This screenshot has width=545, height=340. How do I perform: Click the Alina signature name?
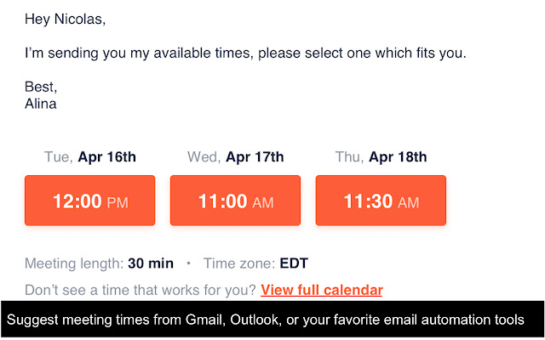click(42, 104)
